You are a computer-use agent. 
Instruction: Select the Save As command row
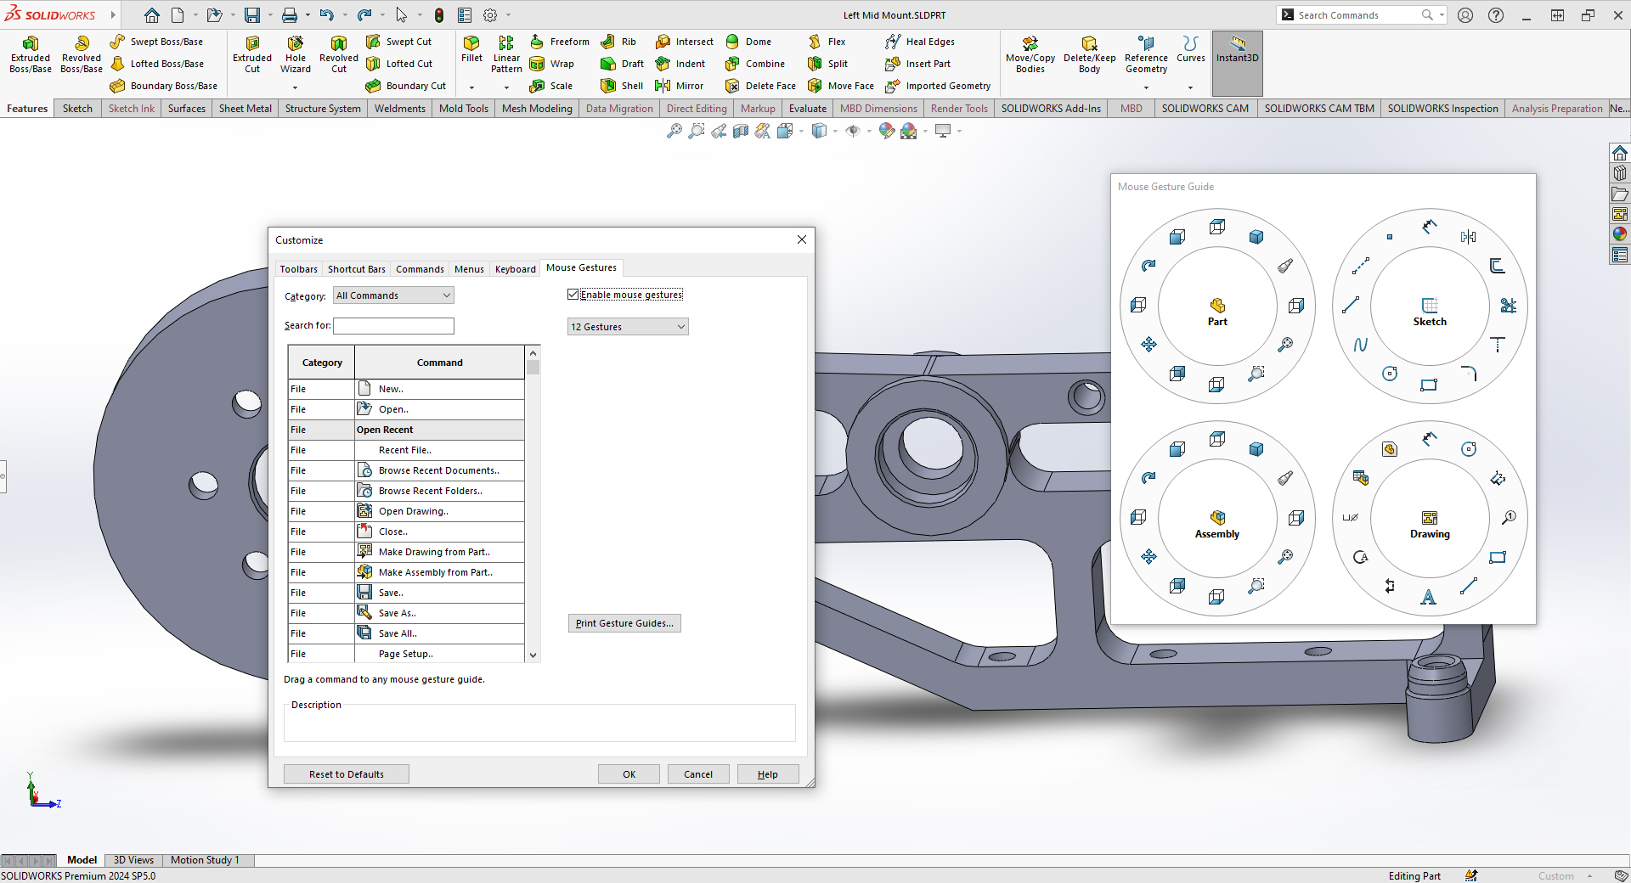[406, 613]
